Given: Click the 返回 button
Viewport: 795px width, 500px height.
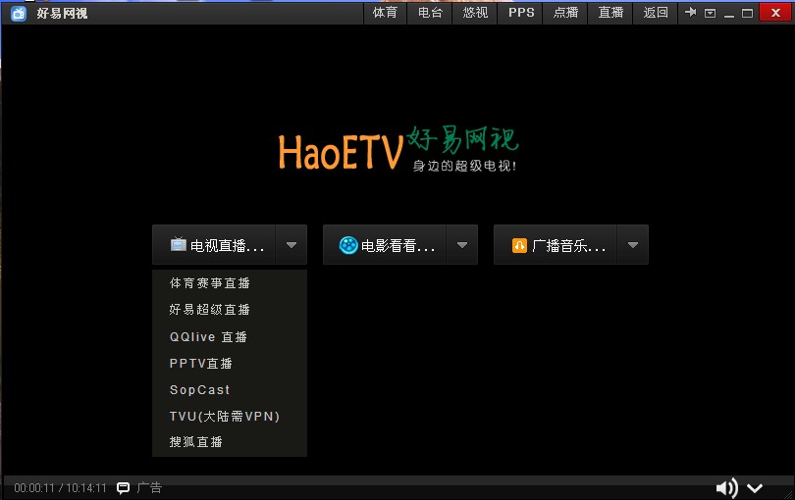Looking at the screenshot, I should click(x=655, y=13).
